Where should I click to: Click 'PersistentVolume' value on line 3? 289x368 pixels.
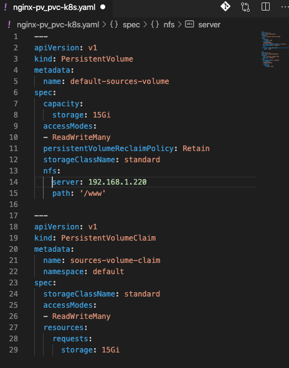97,59
